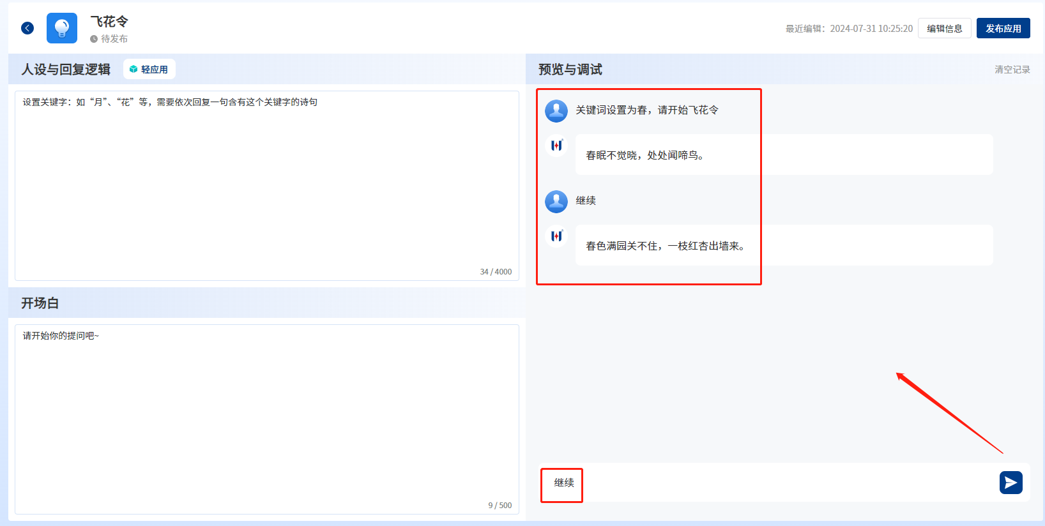Click bot avatar beside 春色满园关不住 reply
Screen dimensions: 1045x526
556,237
